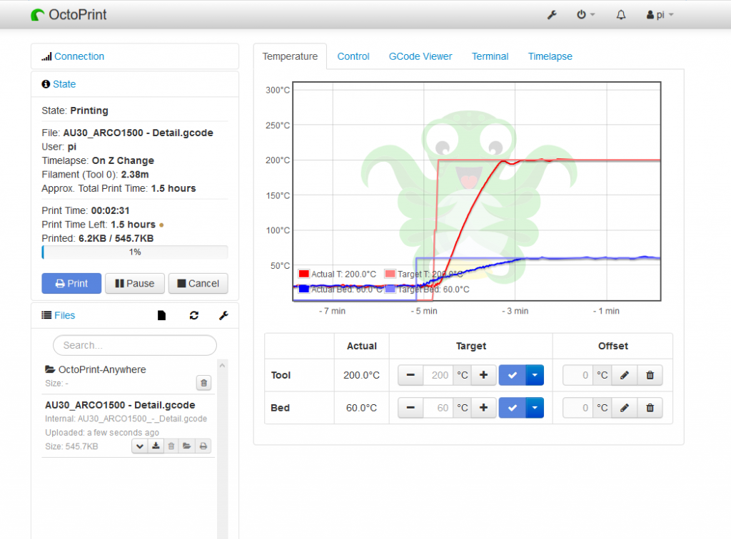The width and height of the screenshot is (731, 539).
Task: Click the print time left accuracy dot
Action: pyautogui.click(x=161, y=225)
